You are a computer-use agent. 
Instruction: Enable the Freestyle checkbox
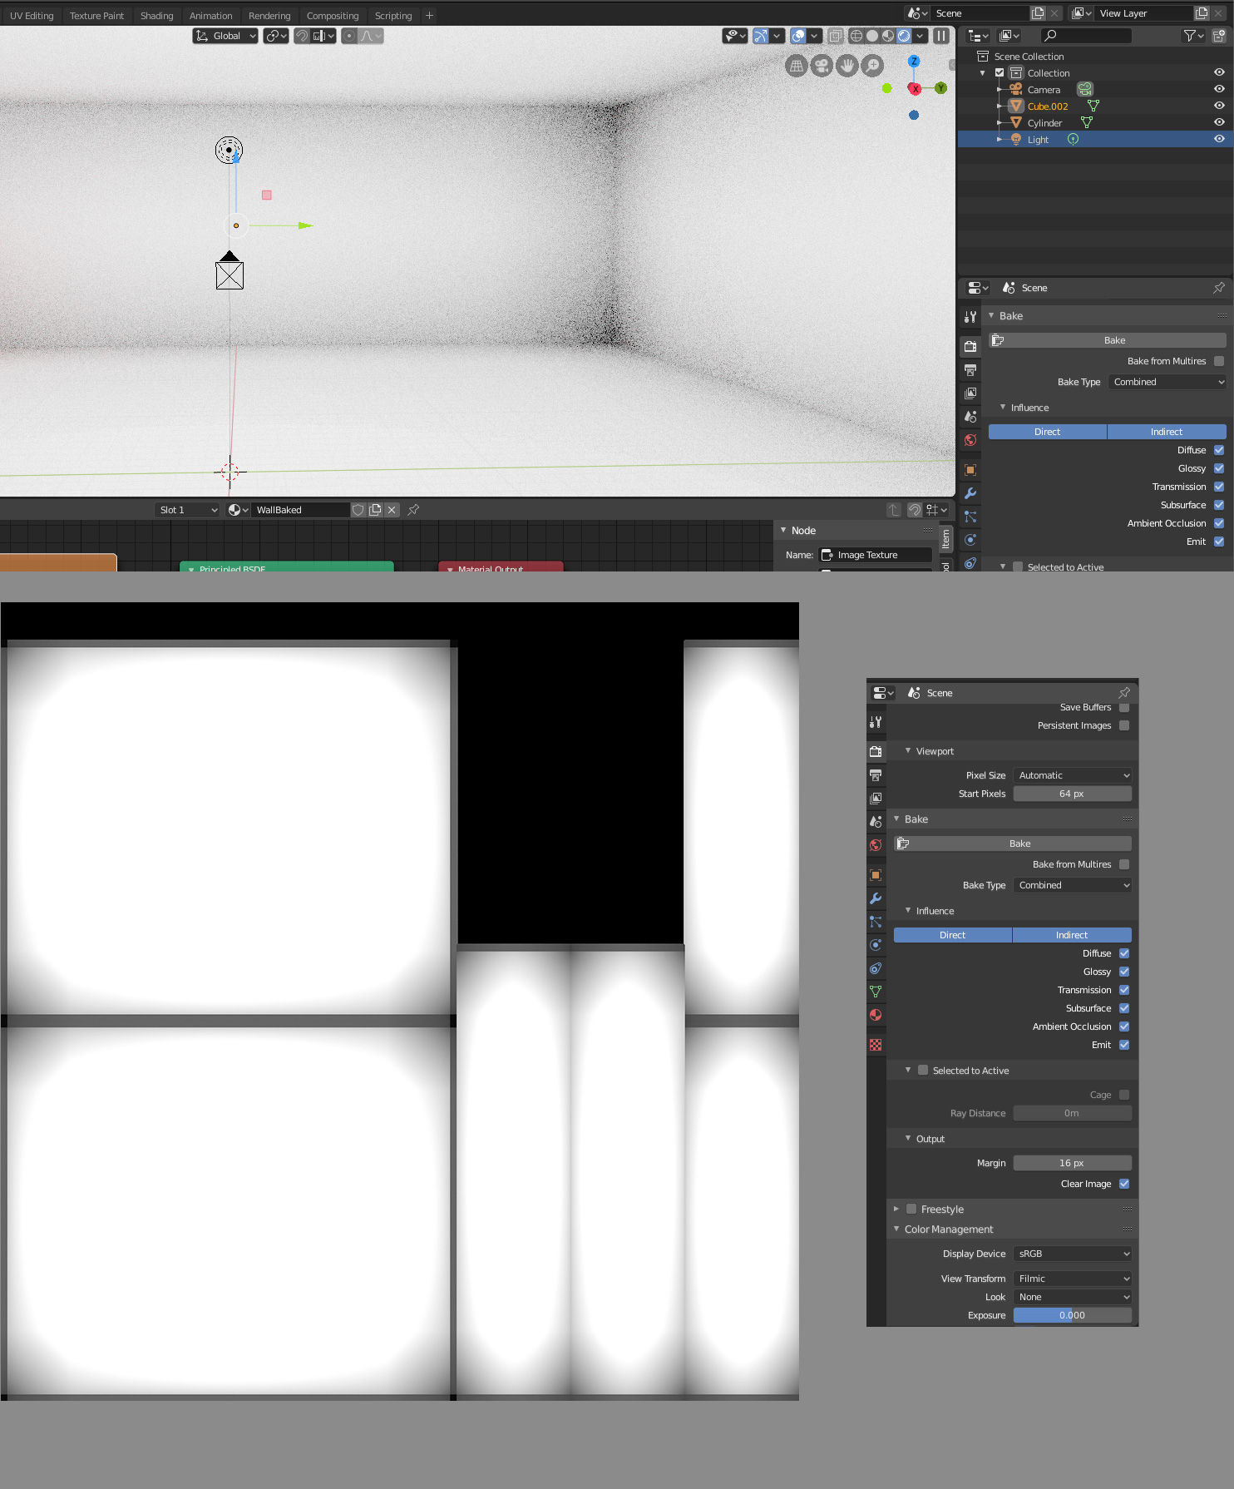(911, 1209)
